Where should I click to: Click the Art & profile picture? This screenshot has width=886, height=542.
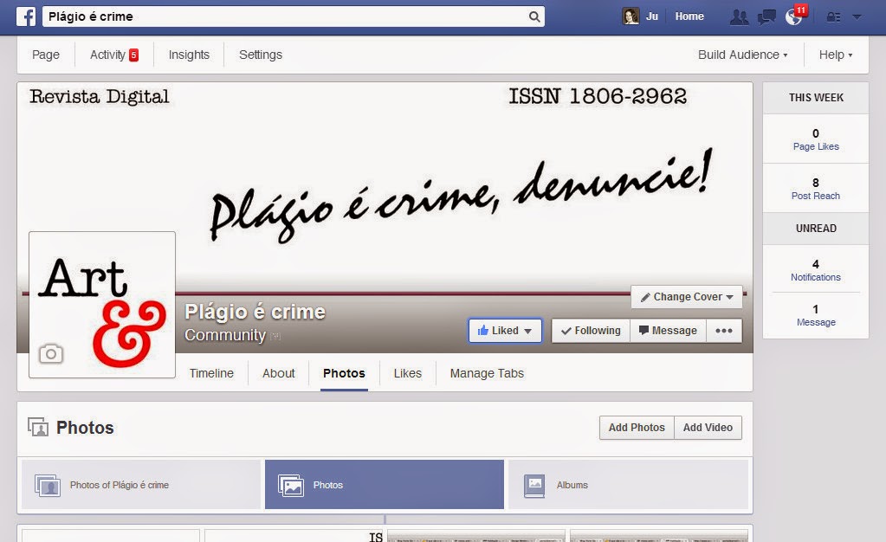coord(102,305)
